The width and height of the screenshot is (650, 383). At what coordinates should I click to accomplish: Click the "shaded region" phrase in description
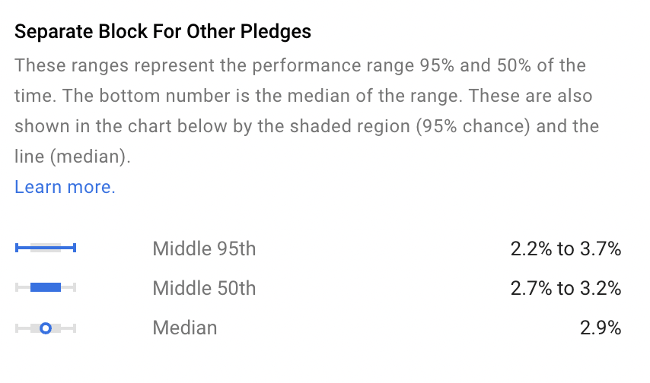pyautogui.click(x=351, y=126)
